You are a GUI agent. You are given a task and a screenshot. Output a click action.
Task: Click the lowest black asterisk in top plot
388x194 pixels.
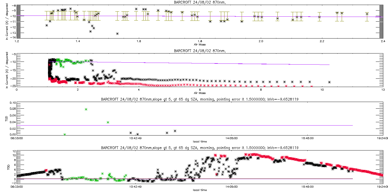pyautogui.click(x=118, y=34)
